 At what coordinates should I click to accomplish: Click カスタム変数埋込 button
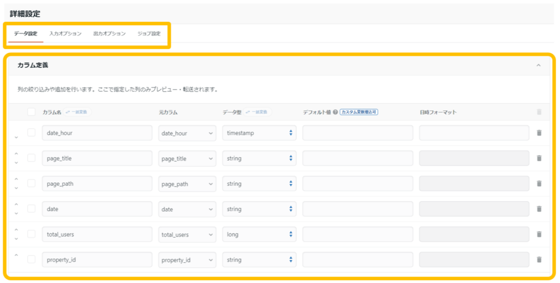click(359, 112)
